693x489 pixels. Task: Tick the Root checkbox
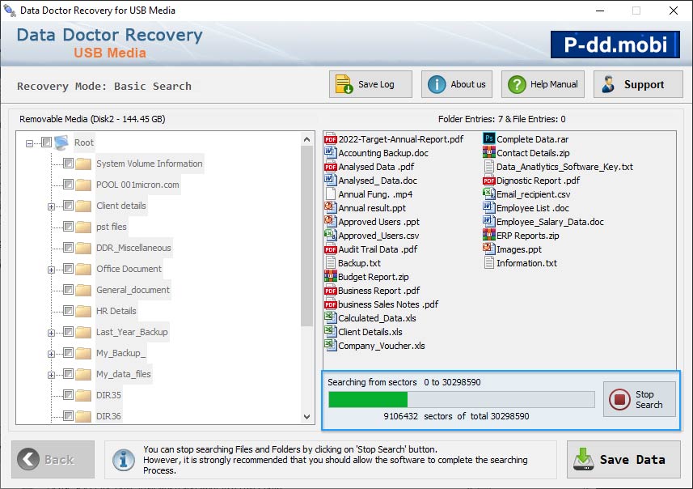[46, 142]
